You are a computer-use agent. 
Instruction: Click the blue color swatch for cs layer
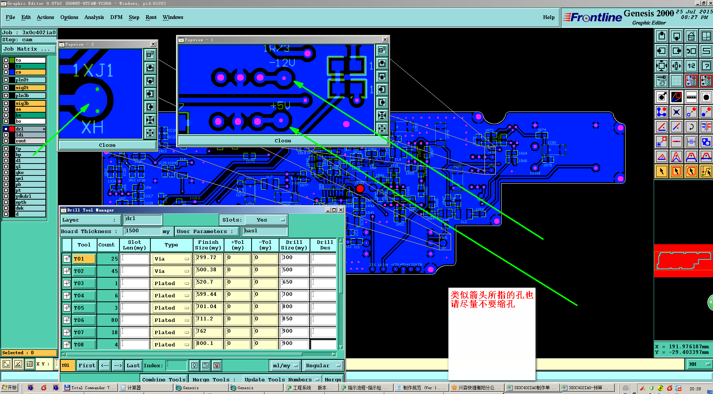(x=12, y=72)
